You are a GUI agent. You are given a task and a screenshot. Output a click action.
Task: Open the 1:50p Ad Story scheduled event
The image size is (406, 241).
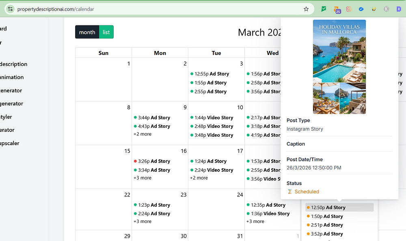325,216
